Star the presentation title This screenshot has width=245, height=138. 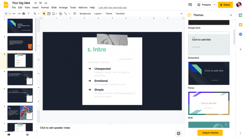click(x=36, y=3)
